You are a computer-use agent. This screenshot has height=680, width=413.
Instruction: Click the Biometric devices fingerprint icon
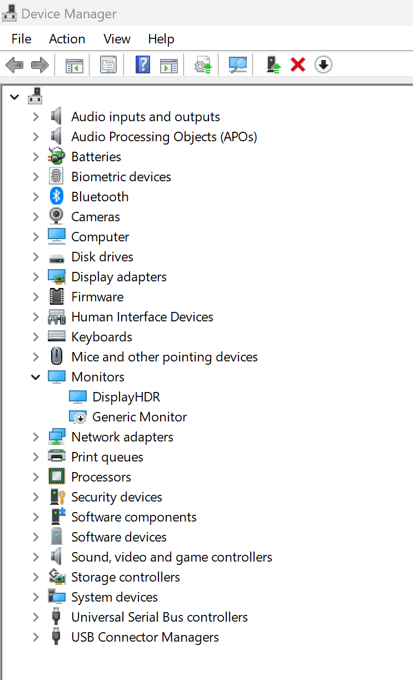[57, 176]
